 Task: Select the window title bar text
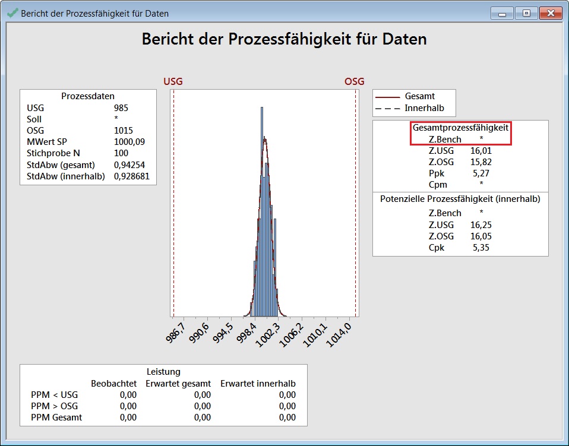point(94,14)
